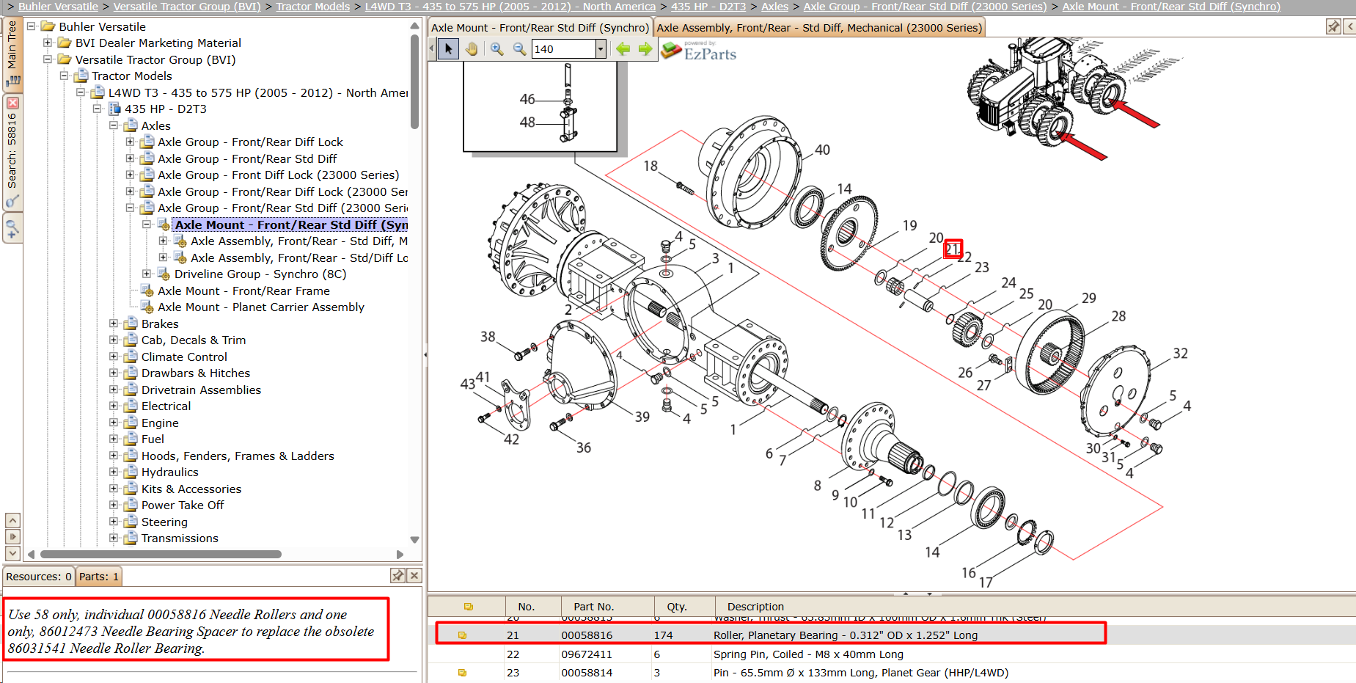Viewport: 1356px width, 683px height.
Task: Go back with the green left arrow
Action: pyautogui.click(x=623, y=49)
